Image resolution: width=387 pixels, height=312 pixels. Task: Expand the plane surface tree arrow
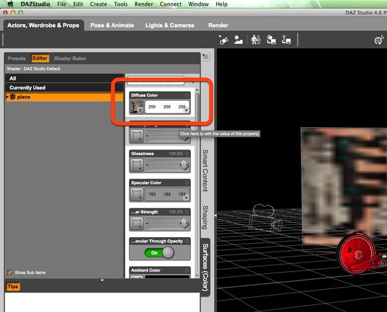[7, 97]
